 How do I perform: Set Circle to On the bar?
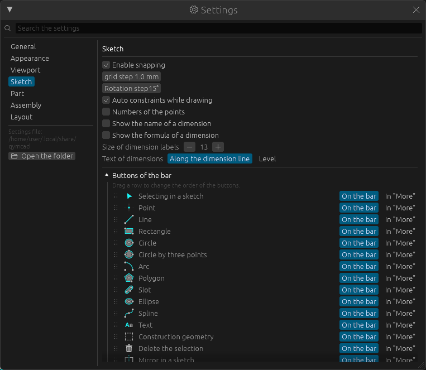[x=359, y=243]
